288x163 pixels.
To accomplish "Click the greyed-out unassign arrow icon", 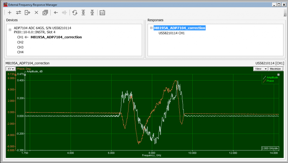I will [x=64, y=12].
